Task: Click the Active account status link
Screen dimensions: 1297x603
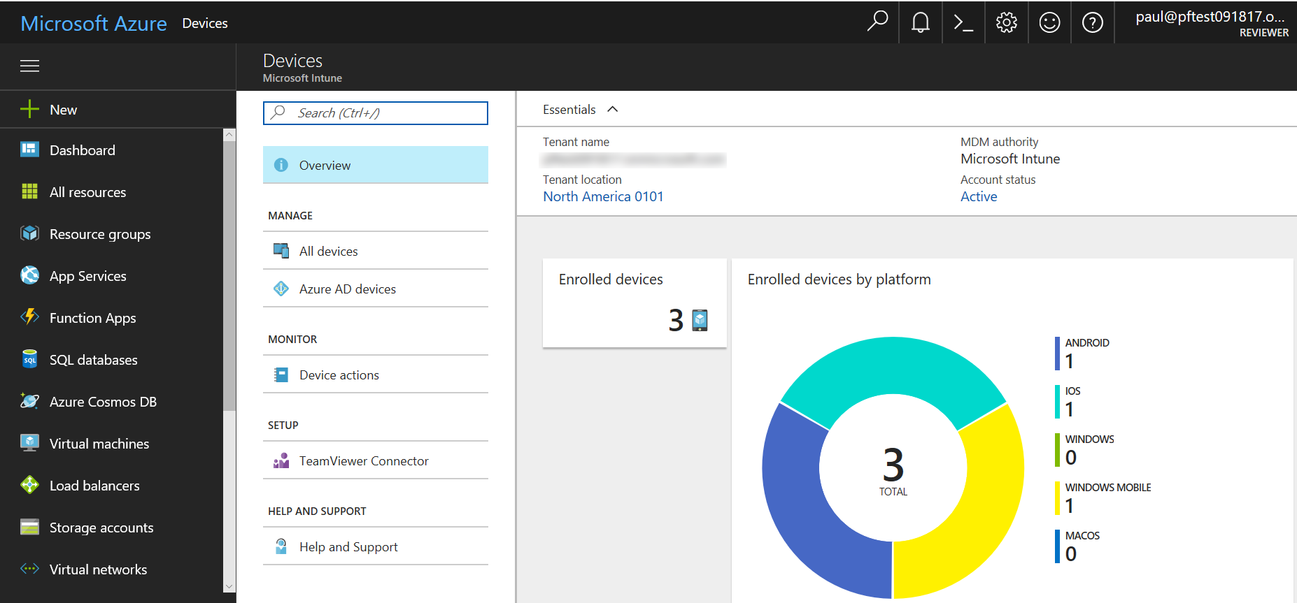Action: (x=978, y=197)
